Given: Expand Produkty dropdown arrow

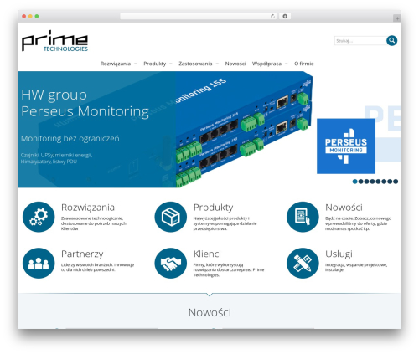Looking at the screenshot, I should point(171,64).
